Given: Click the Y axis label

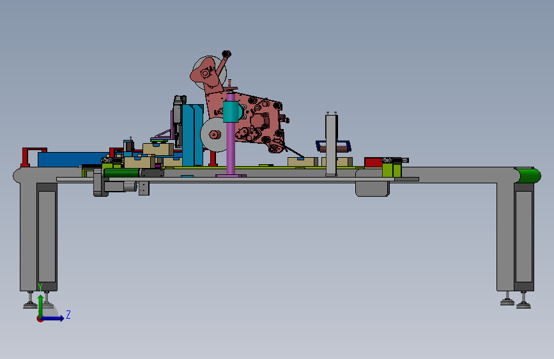Looking at the screenshot, I should coord(40,287).
